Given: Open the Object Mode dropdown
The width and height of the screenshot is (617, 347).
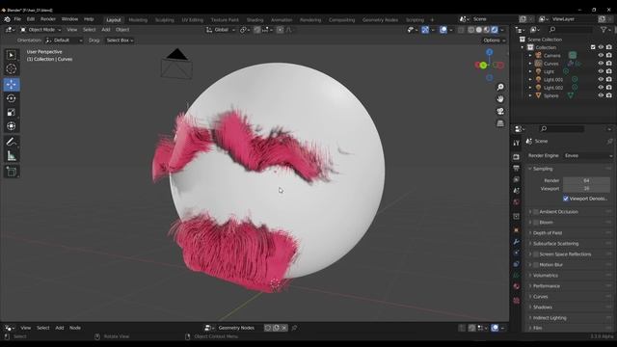Looking at the screenshot, I should 40,30.
